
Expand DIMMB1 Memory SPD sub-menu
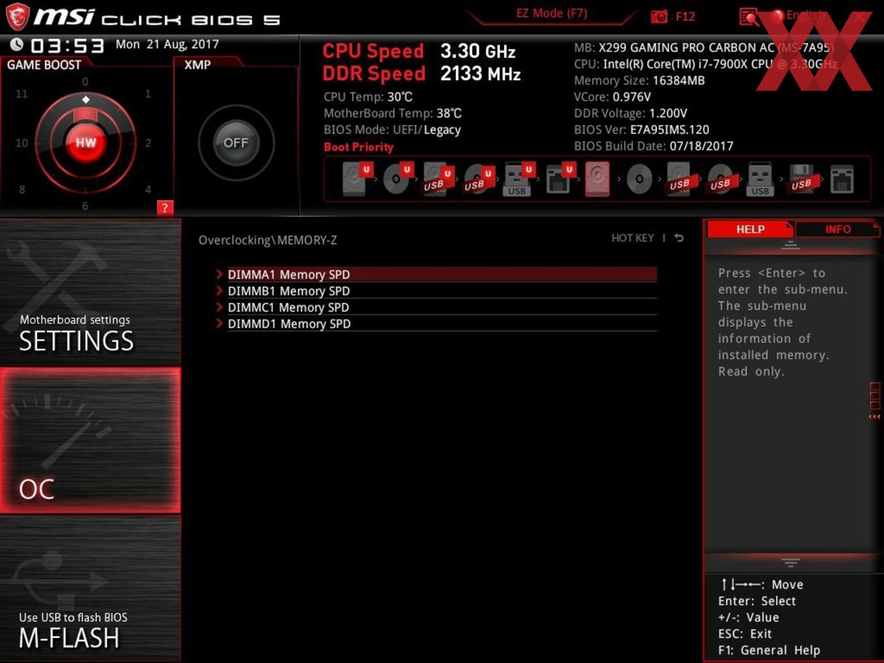(x=436, y=291)
